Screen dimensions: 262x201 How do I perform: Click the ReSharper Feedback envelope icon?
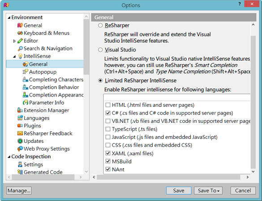point(20,134)
